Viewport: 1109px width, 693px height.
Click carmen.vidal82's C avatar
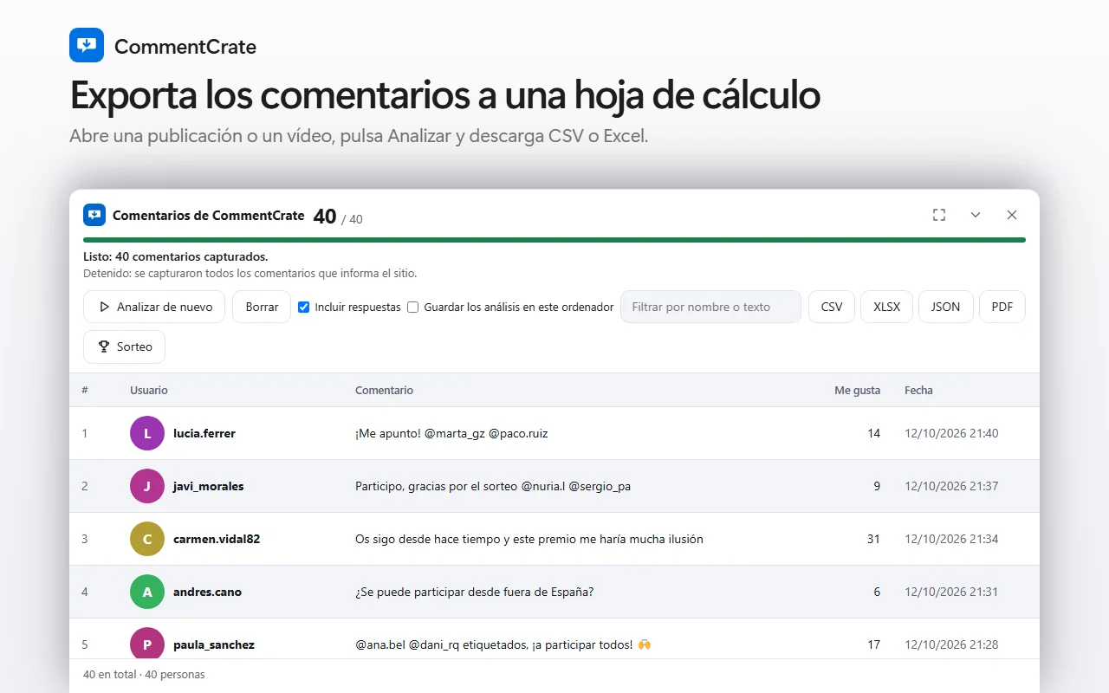tap(147, 539)
